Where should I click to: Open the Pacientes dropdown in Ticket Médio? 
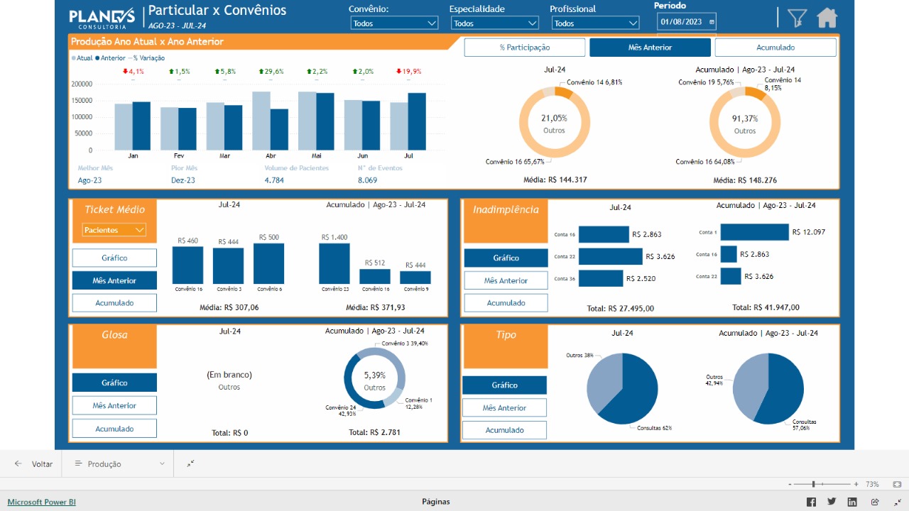pos(114,230)
